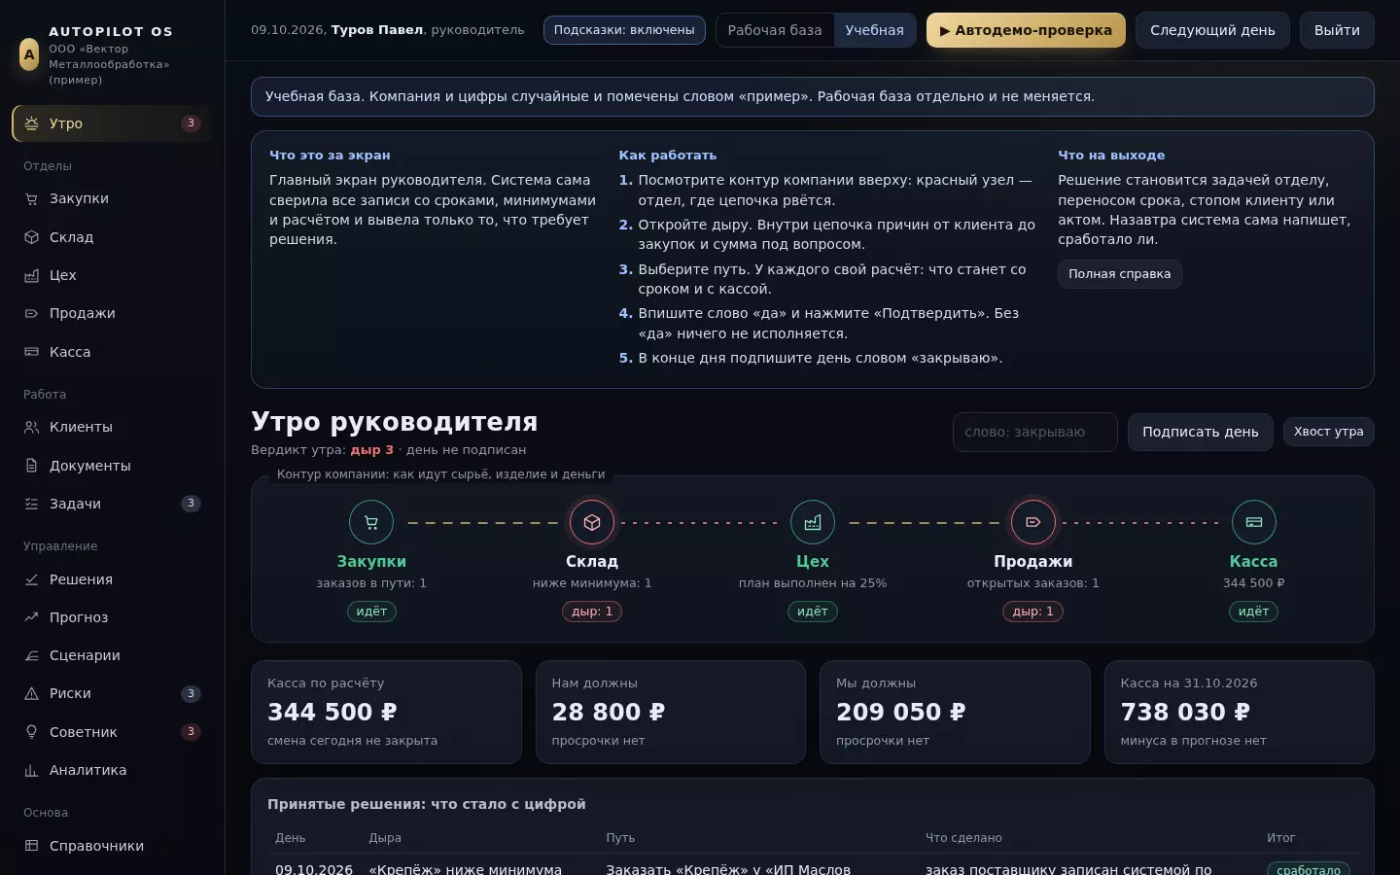The height and width of the screenshot is (875, 1400).
Task: Click the Утро counter badge 3
Action: pyautogui.click(x=191, y=123)
